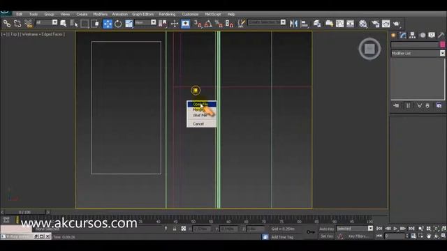Click the pink object color swatch

pyautogui.click(x=442, y=45)
